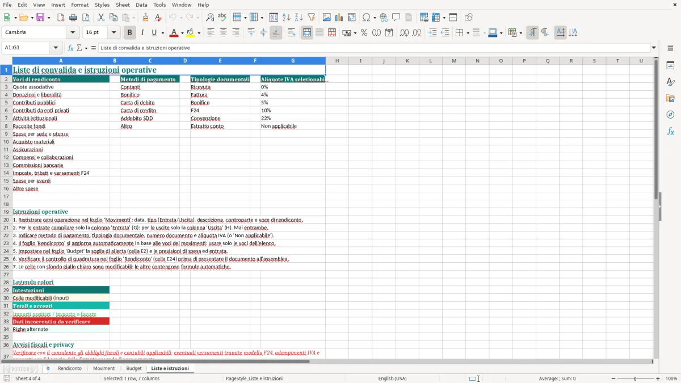Image resolution: width=681 pixels, height=383 pixels.
Task: Open sidebar Gallery panel
Action: coord(670,98)
